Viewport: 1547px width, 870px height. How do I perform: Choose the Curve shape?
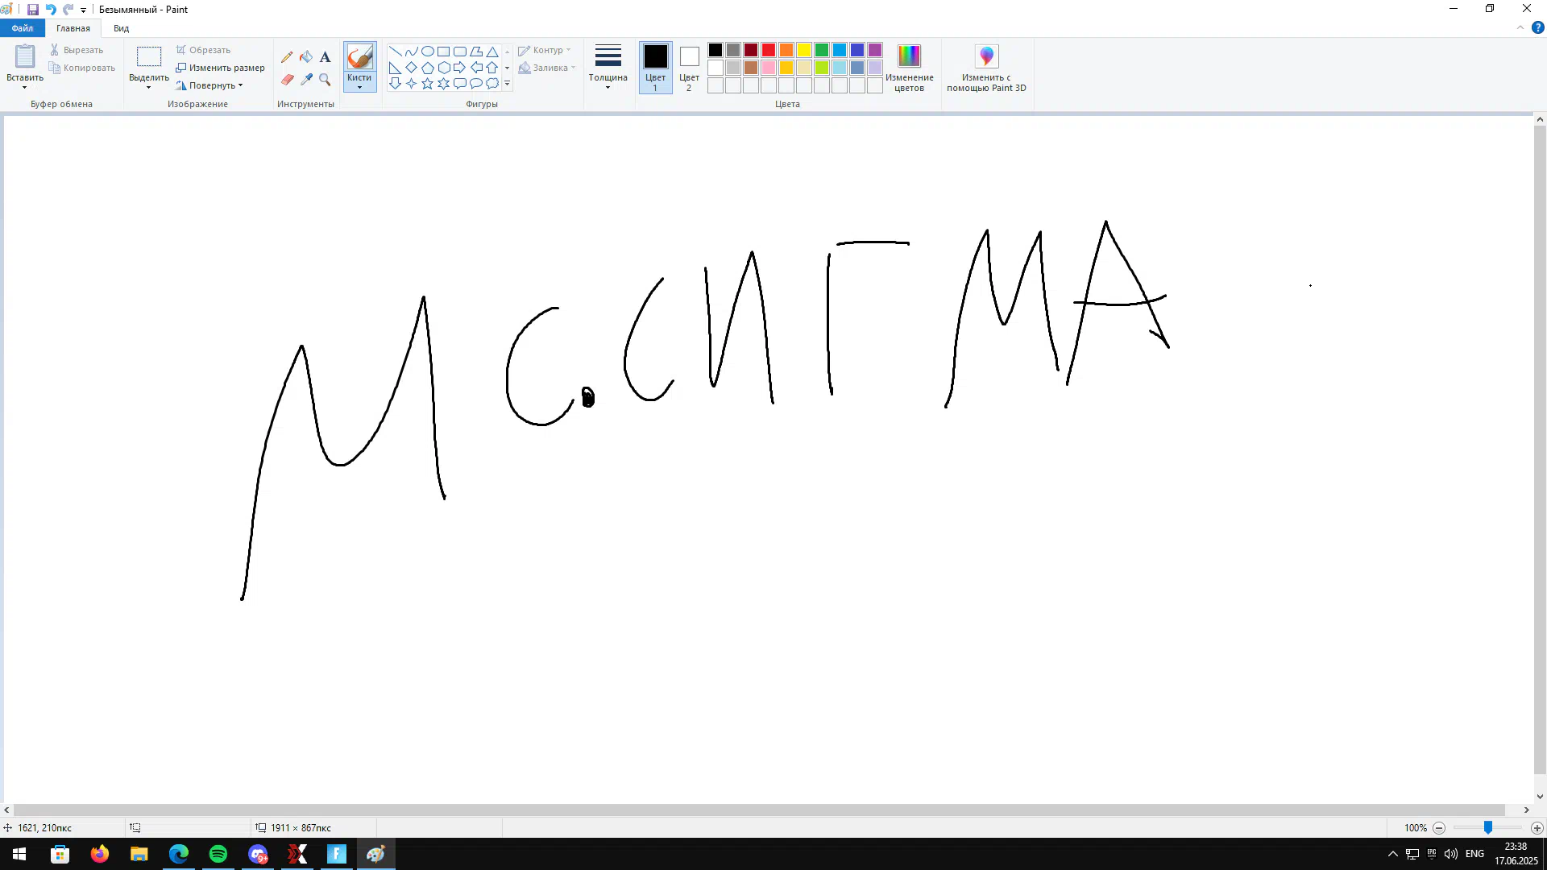click(x=411, y=52)
